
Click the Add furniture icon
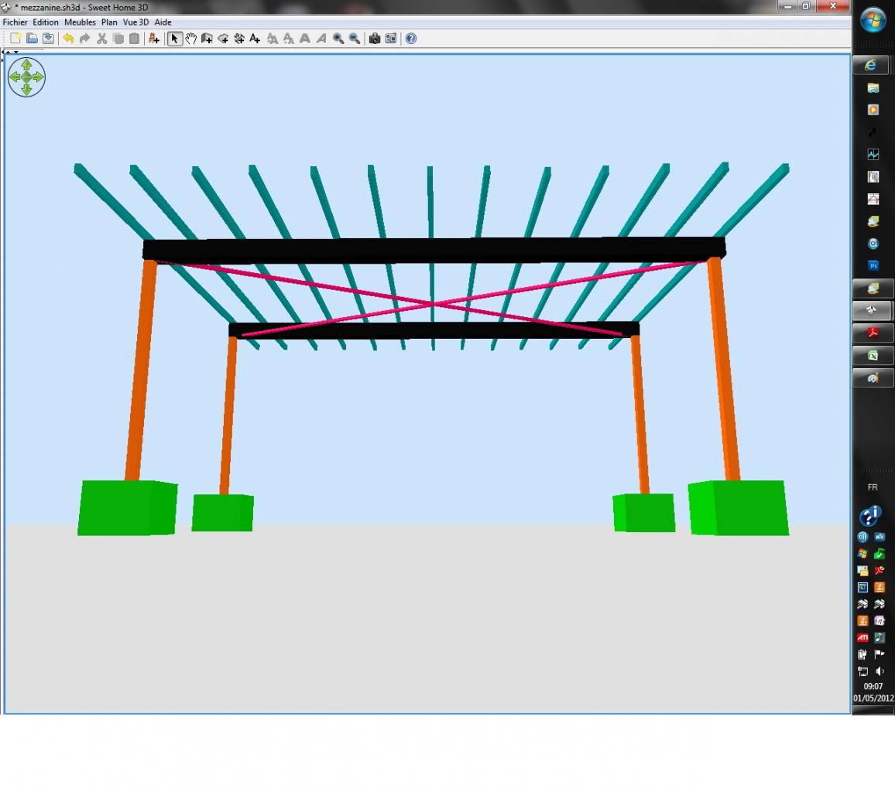[153, 39]
